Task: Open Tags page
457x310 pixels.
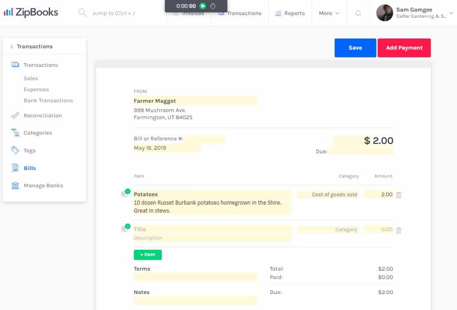Action: (29, 151)
